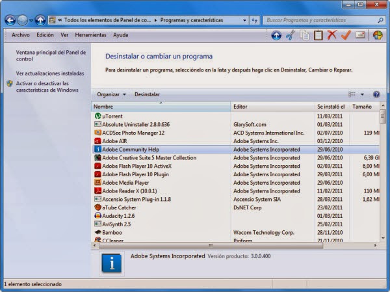Click the ACDSee Photo Manager 12 icon

tap(97, 133)
